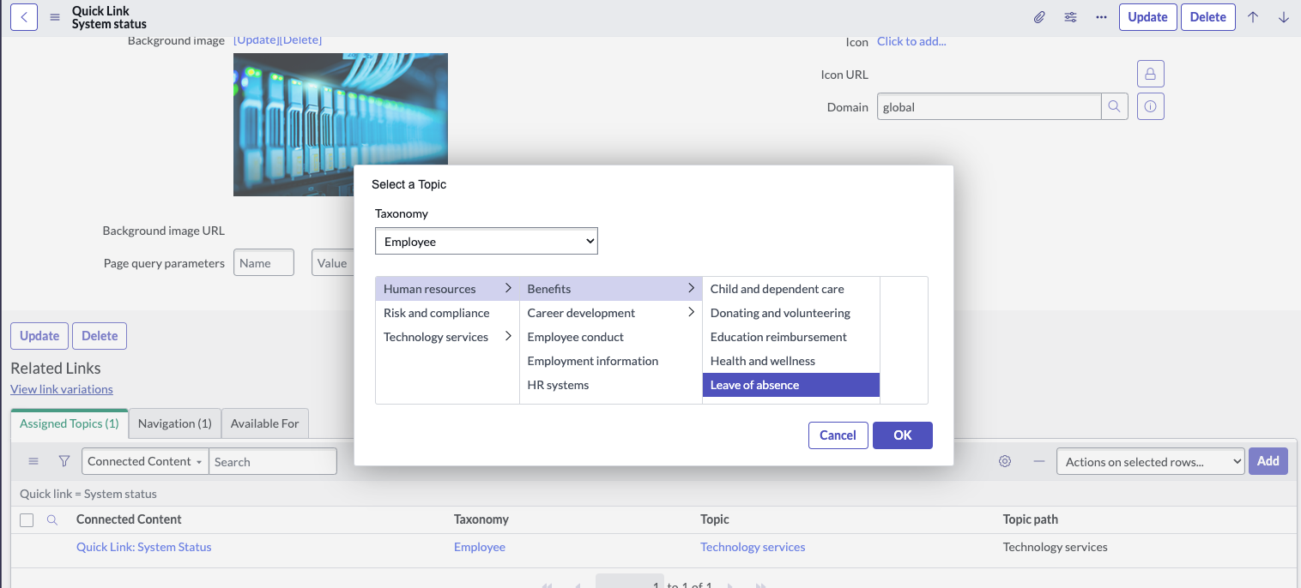
Task: Open Quick Link: System Status record link
Action: (144, 547)
